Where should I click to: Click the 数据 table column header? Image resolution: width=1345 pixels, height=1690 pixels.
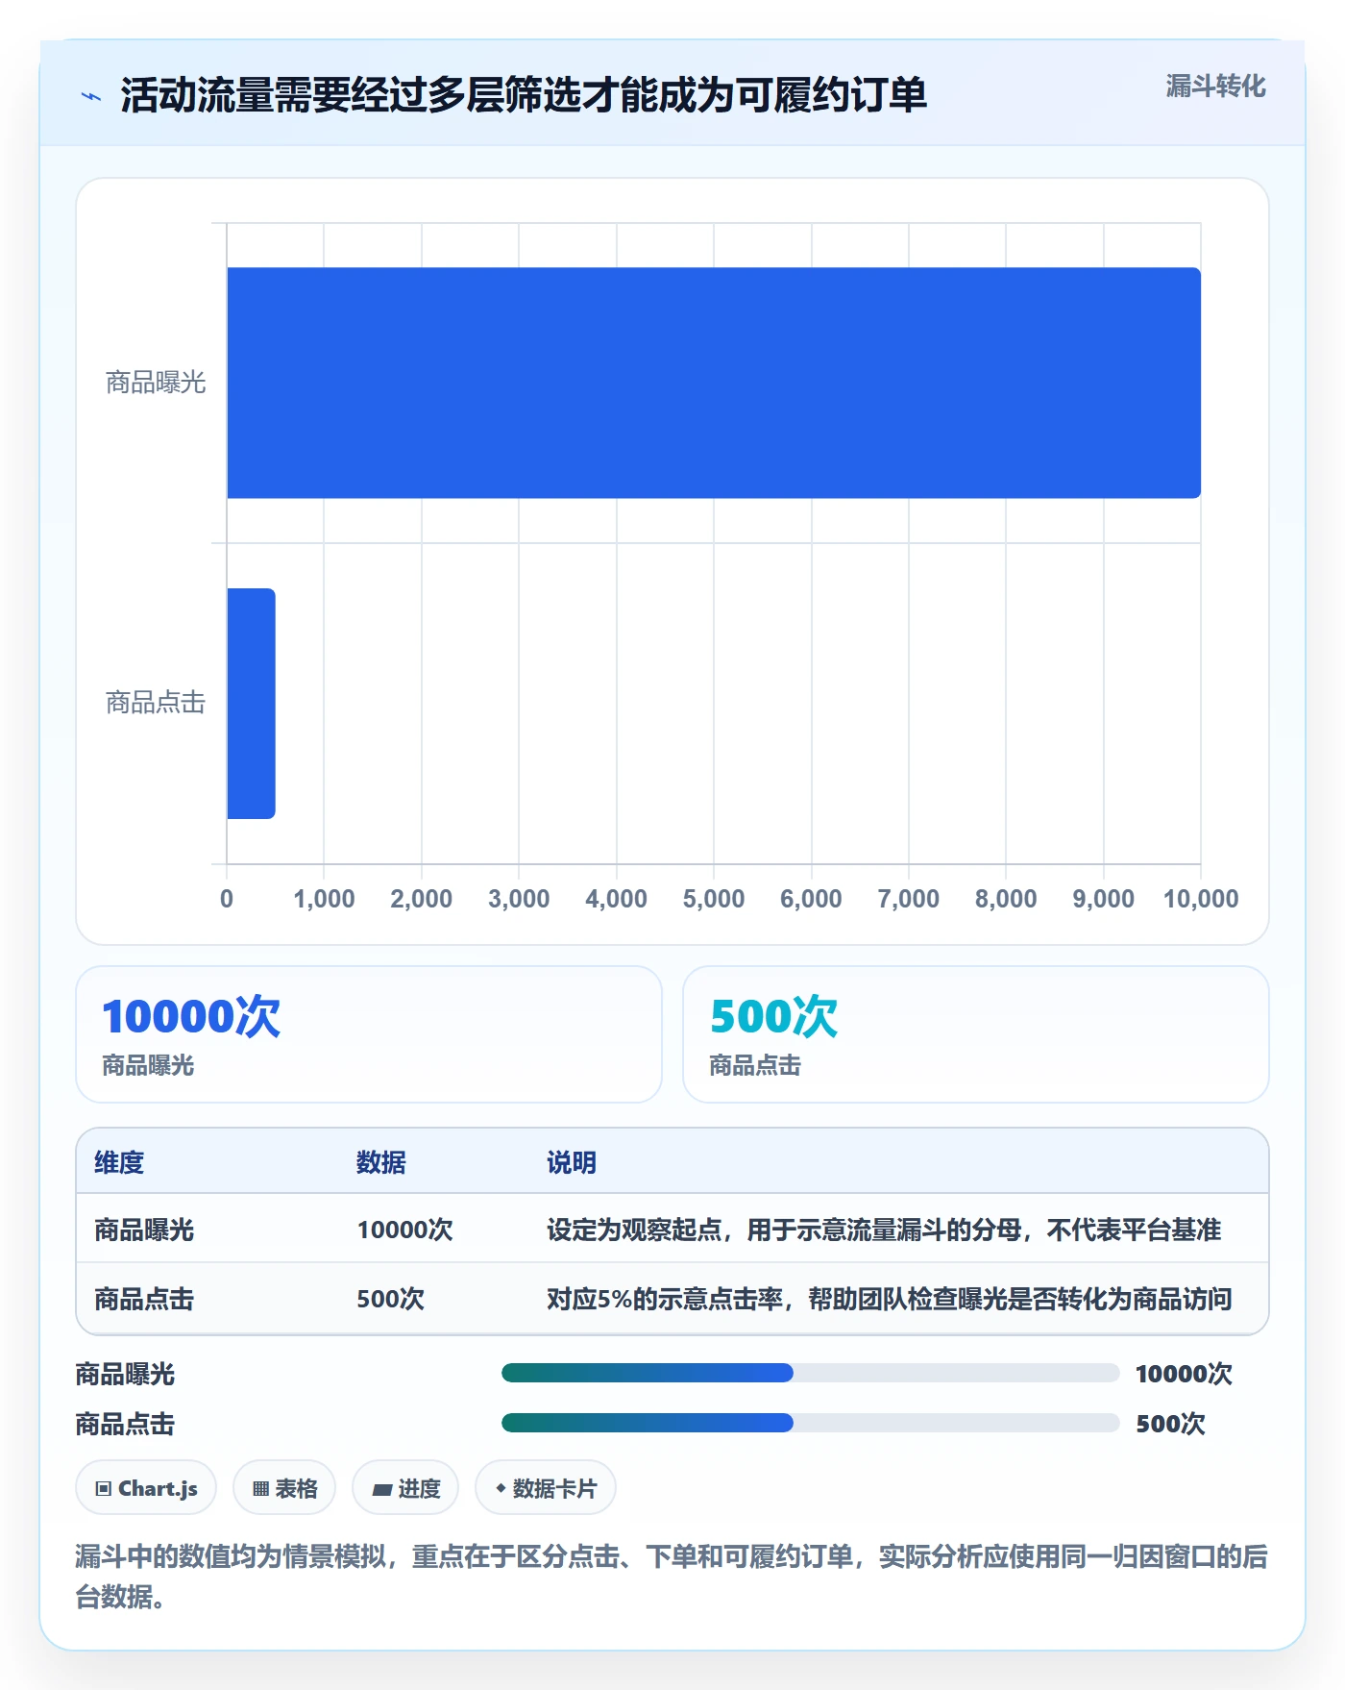[381, 1162]
